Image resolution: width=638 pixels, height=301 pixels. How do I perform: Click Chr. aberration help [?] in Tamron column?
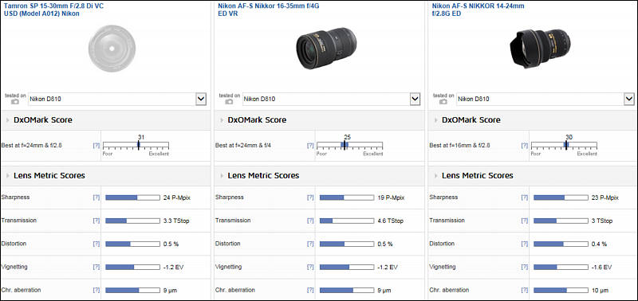[96, 290]
